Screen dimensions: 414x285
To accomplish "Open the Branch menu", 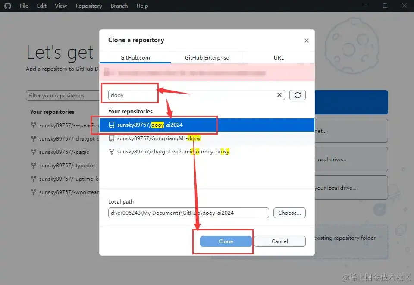I will click(119, 6).
